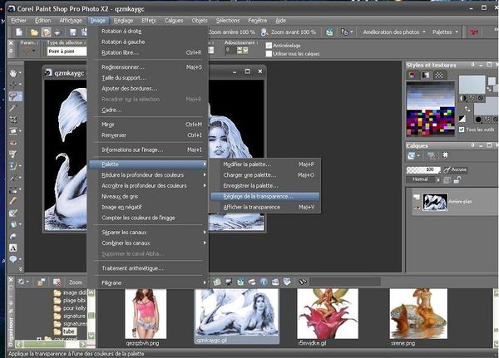Click the background material color swatch
499x358 pixels.
486,108
